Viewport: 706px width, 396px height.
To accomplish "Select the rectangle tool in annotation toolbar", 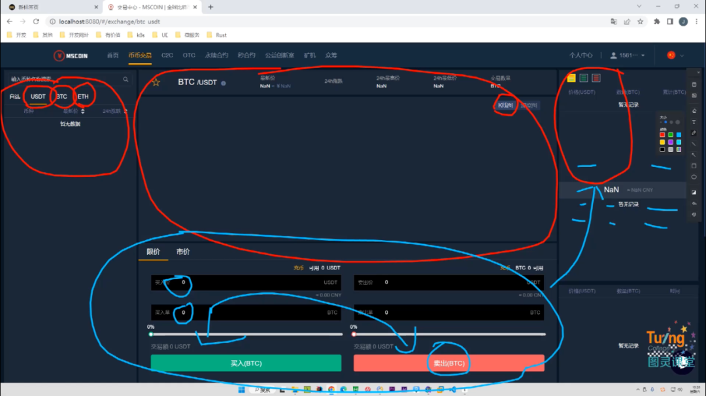I will 694,166.
